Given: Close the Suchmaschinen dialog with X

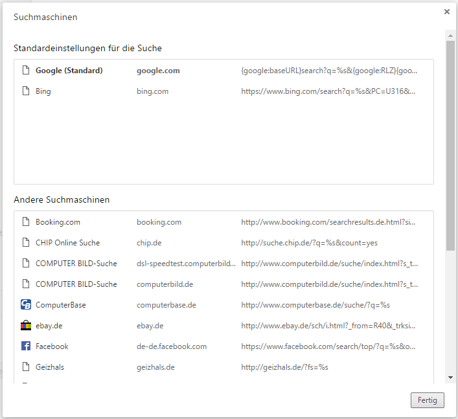Looking at the screenshot, I should pyautogui.click(x=447, y=12).
